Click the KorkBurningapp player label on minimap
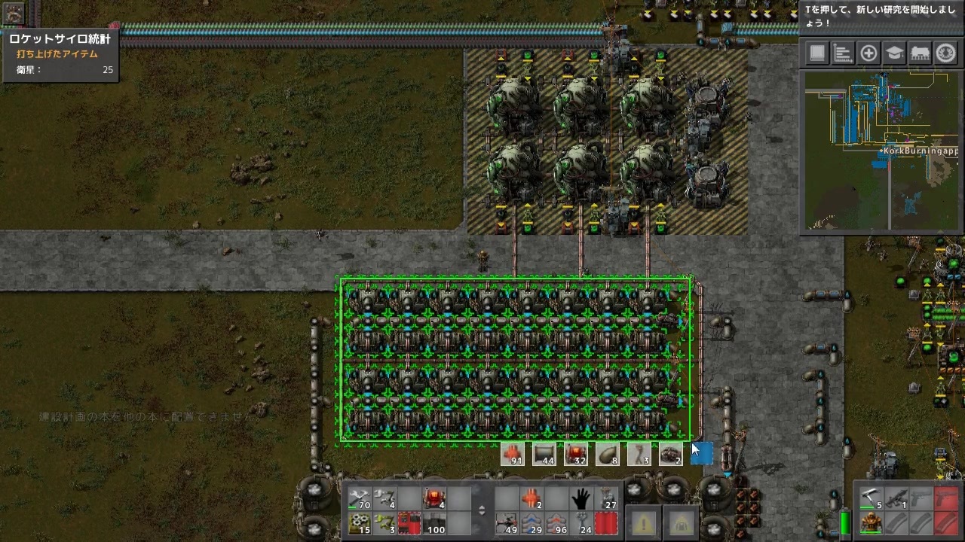This screenshot has height=542, width=965. (x=921, y=151)
